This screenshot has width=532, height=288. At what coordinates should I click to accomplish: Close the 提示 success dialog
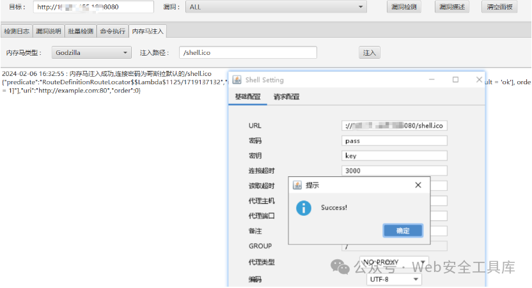(418, 185)
